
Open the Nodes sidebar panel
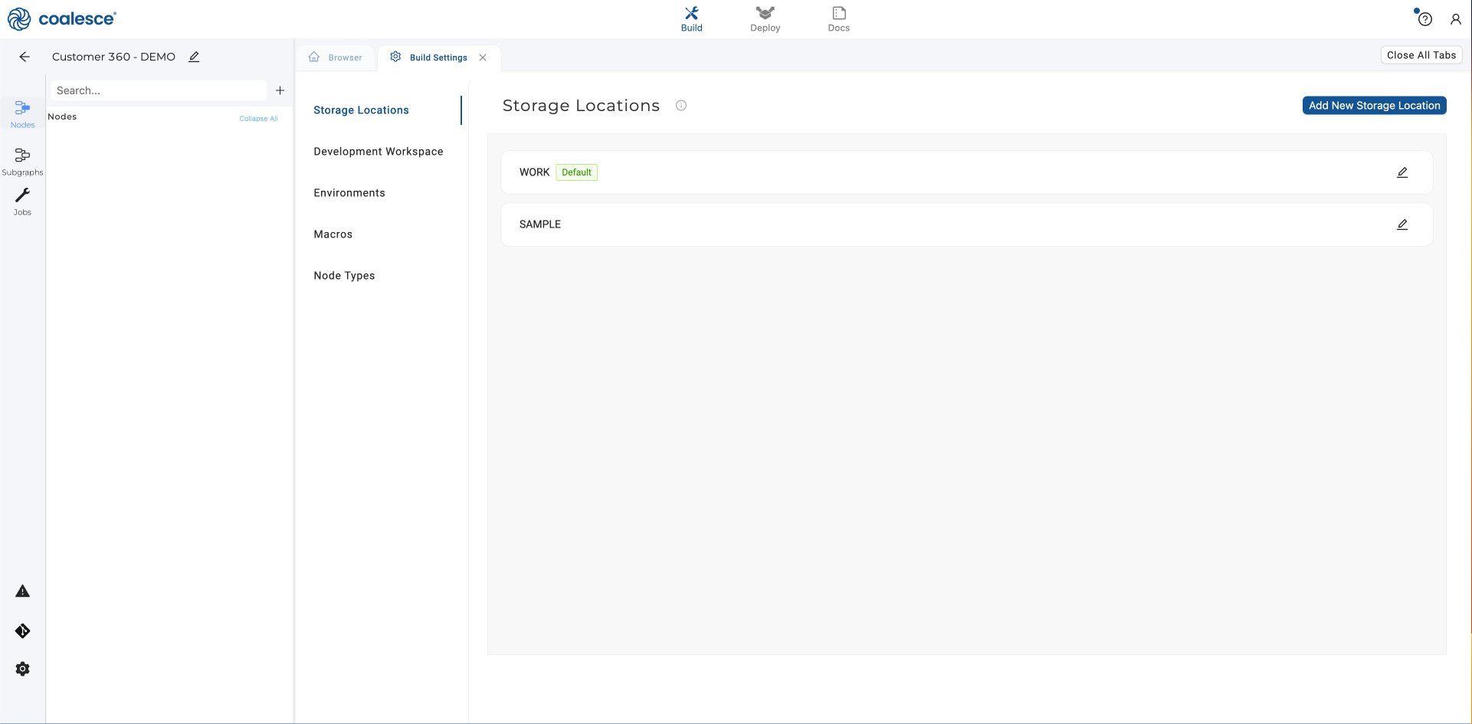point(22,113)
